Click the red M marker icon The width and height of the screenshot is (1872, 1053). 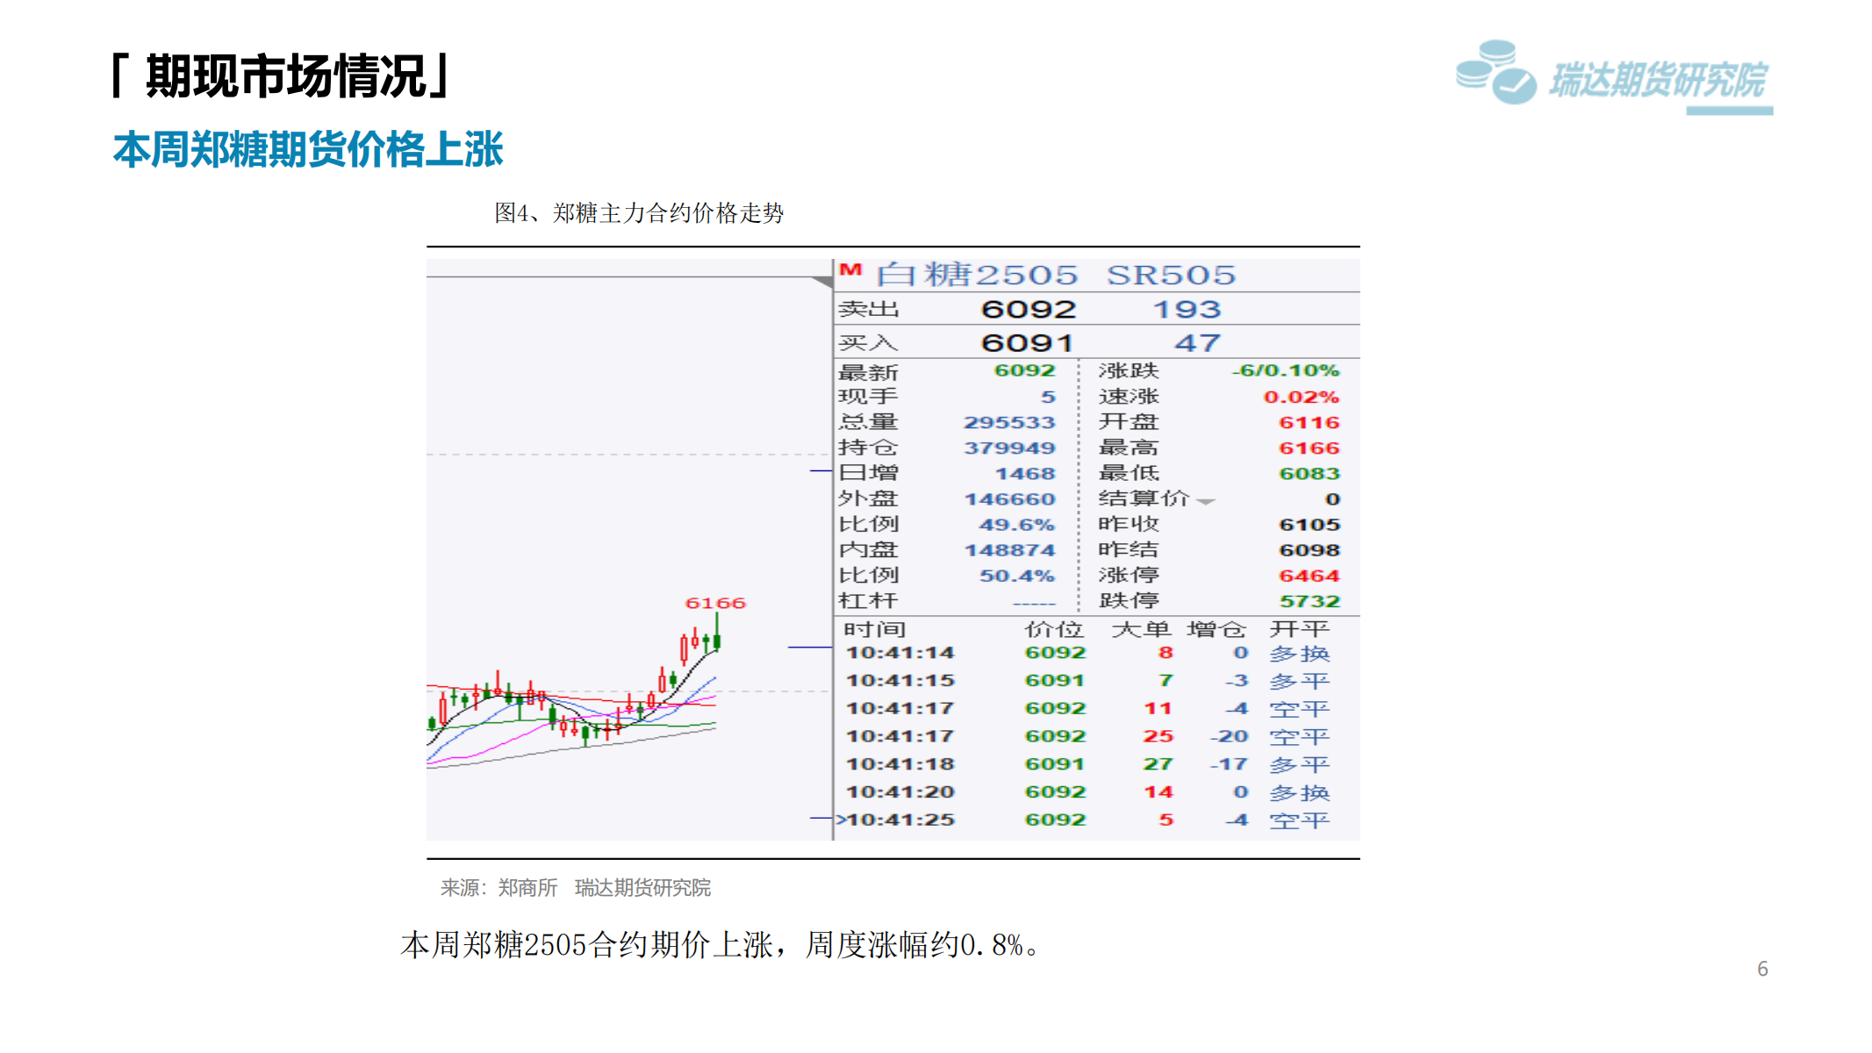(x=850, y=270)
